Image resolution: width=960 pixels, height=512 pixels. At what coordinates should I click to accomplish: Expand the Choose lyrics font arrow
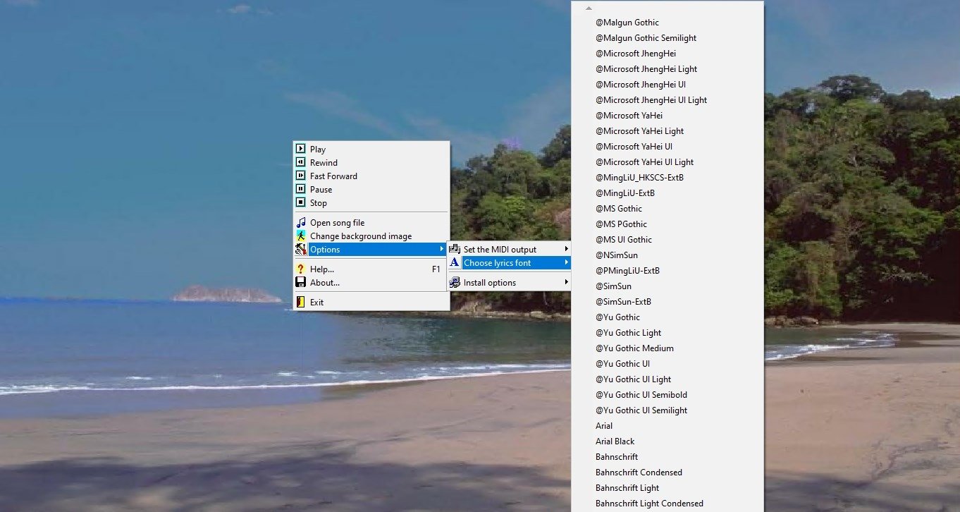point(566,262)
